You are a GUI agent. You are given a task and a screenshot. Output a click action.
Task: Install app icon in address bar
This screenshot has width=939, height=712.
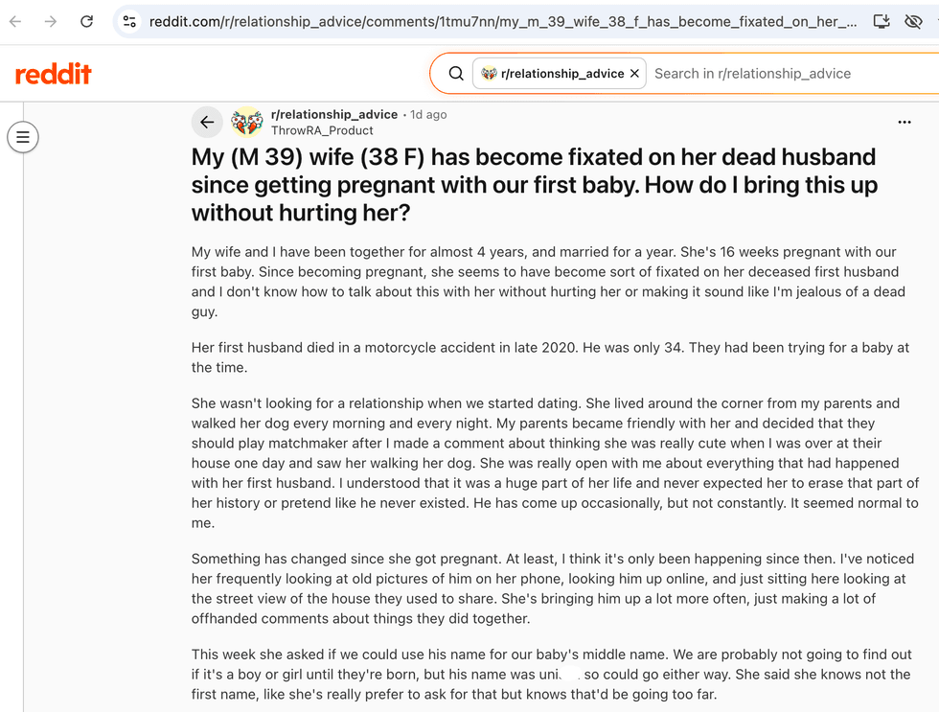(882, 21)
